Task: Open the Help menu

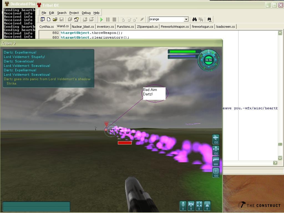Action: point(96,13)
